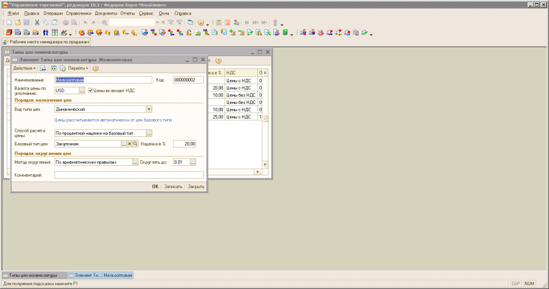Open Способ расчета цены selection ellipsis
The height and width of the screenshot is (289, 549).
coord(149,133)
